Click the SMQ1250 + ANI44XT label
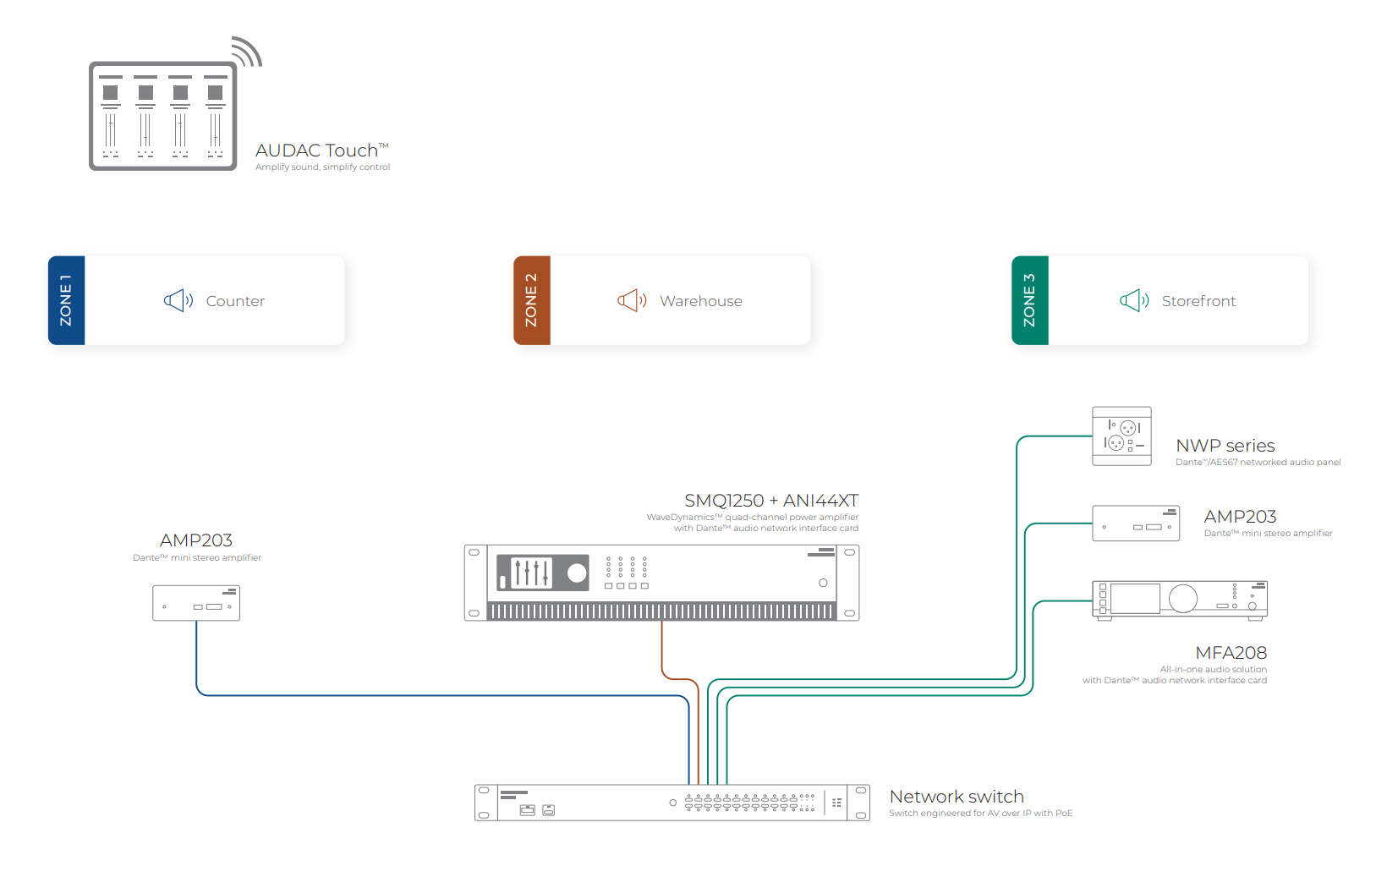The height and width of the screenshot is (888, 1387). click(770, 501)
